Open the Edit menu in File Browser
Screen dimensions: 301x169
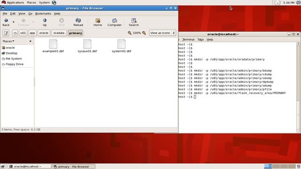point(13,14)
